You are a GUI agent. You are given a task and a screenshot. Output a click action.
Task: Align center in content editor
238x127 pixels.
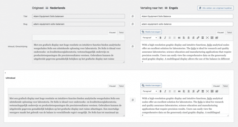189,38
